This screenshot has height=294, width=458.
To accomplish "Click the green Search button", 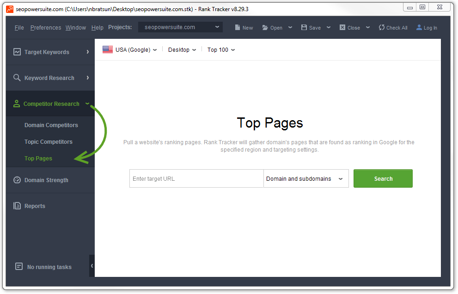I will (x=383, y=178).
